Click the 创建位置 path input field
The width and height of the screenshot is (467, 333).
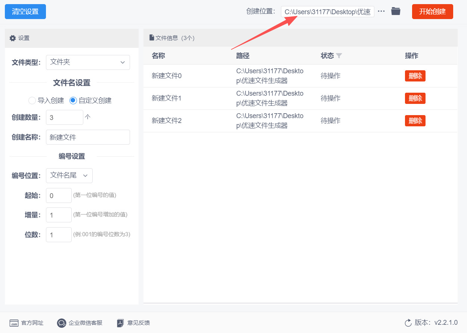pyautogui.click(x=327, y=12)
